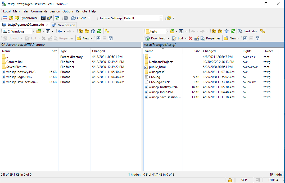The height and width of the screenshot is (183, 285).
Task: Expand the Download dropdown arrow
Action: coord(168,38)
